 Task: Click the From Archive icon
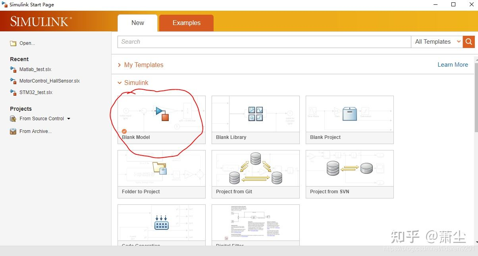13,131
